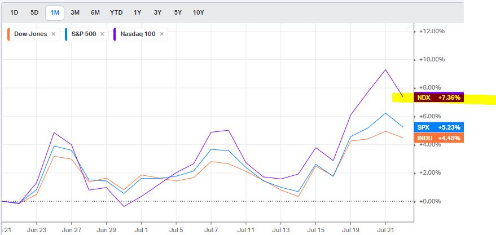Click the Jun 27 date label
496x235 pixels.
(71, 230)
